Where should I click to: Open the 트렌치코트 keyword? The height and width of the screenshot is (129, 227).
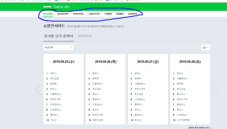point(98,120)
